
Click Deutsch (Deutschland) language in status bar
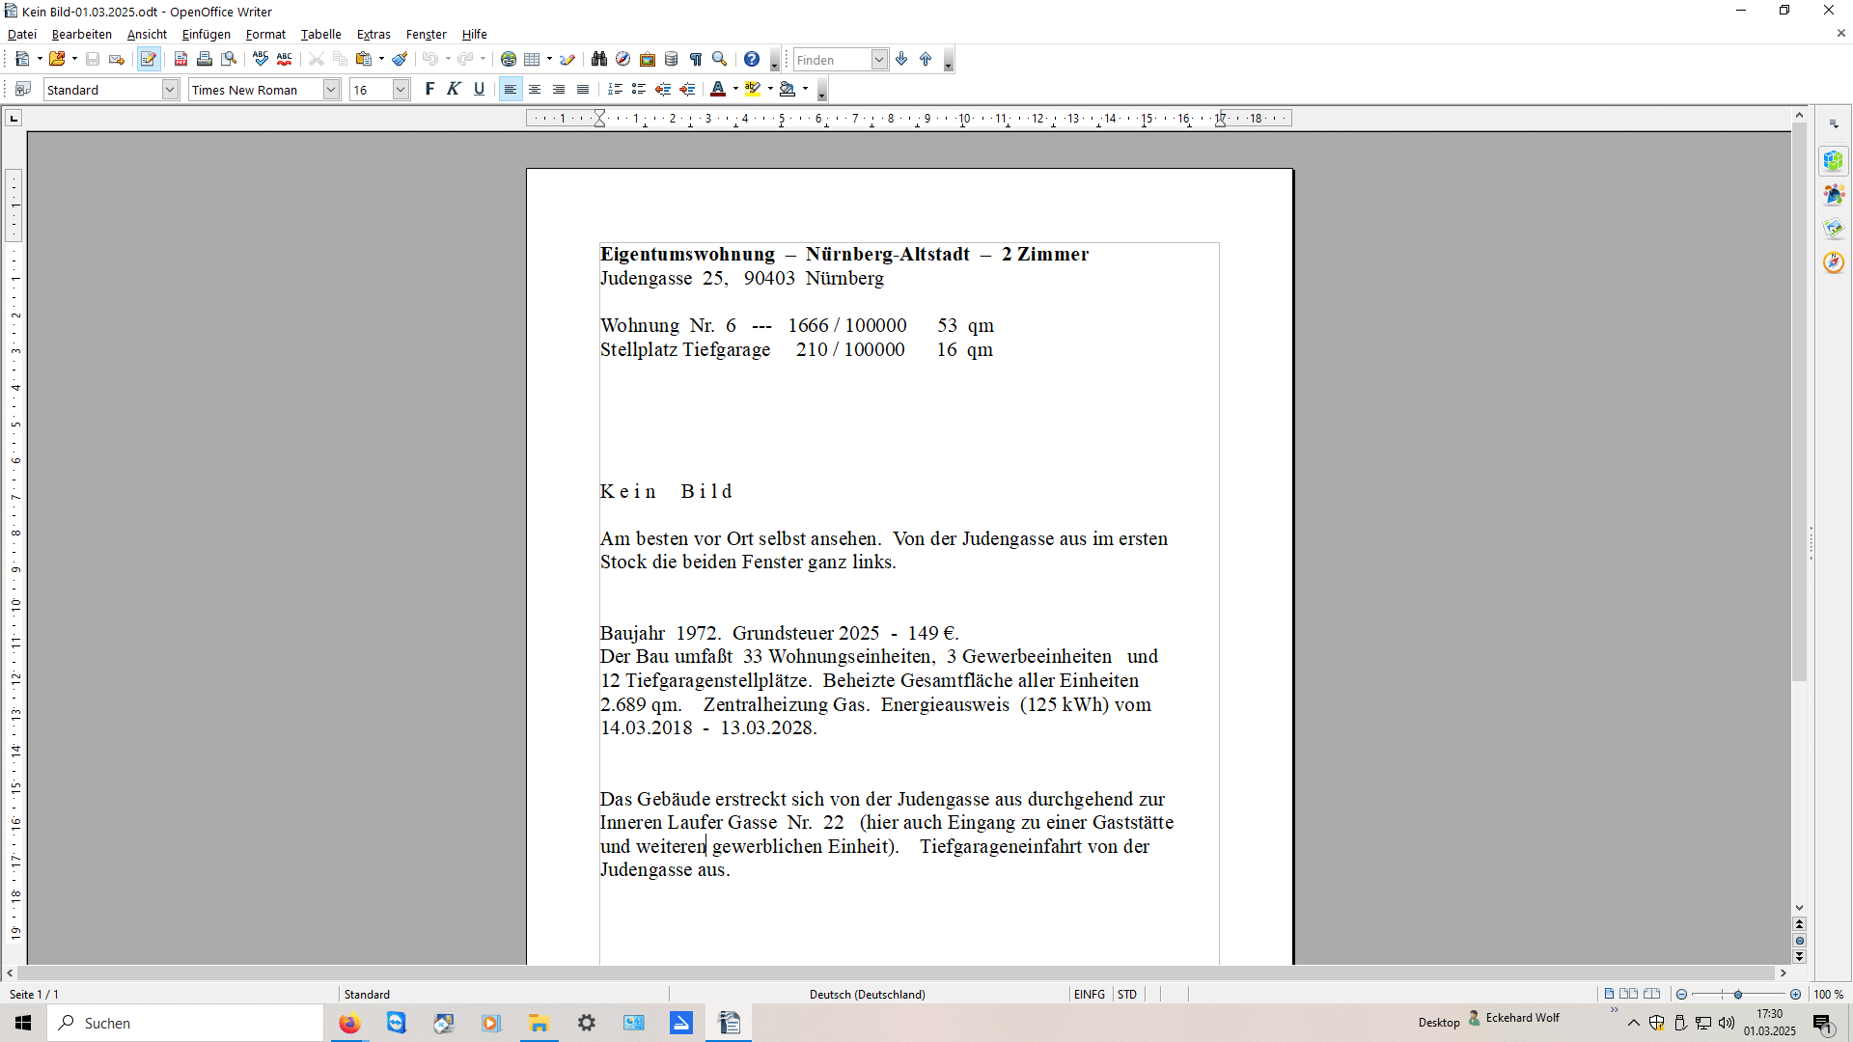867,994
